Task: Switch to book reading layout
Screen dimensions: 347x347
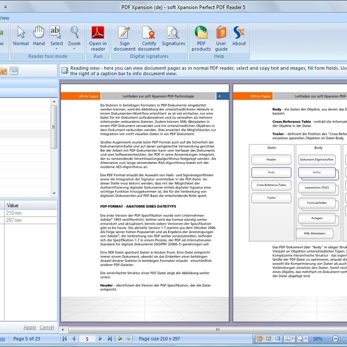Action: click(269, 339)
